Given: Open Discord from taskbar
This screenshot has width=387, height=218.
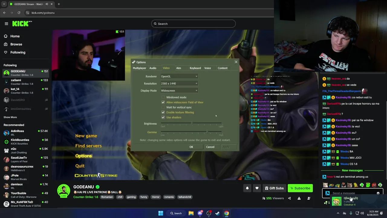Looking at the screenshot, I should [200, 213].
